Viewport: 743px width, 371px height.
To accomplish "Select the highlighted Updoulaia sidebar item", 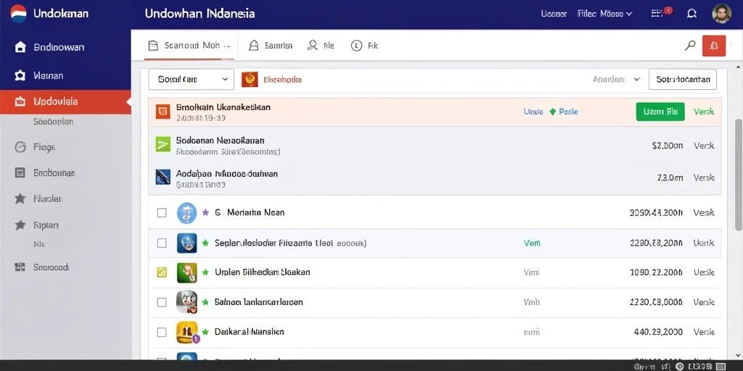I will click(65, 101).
